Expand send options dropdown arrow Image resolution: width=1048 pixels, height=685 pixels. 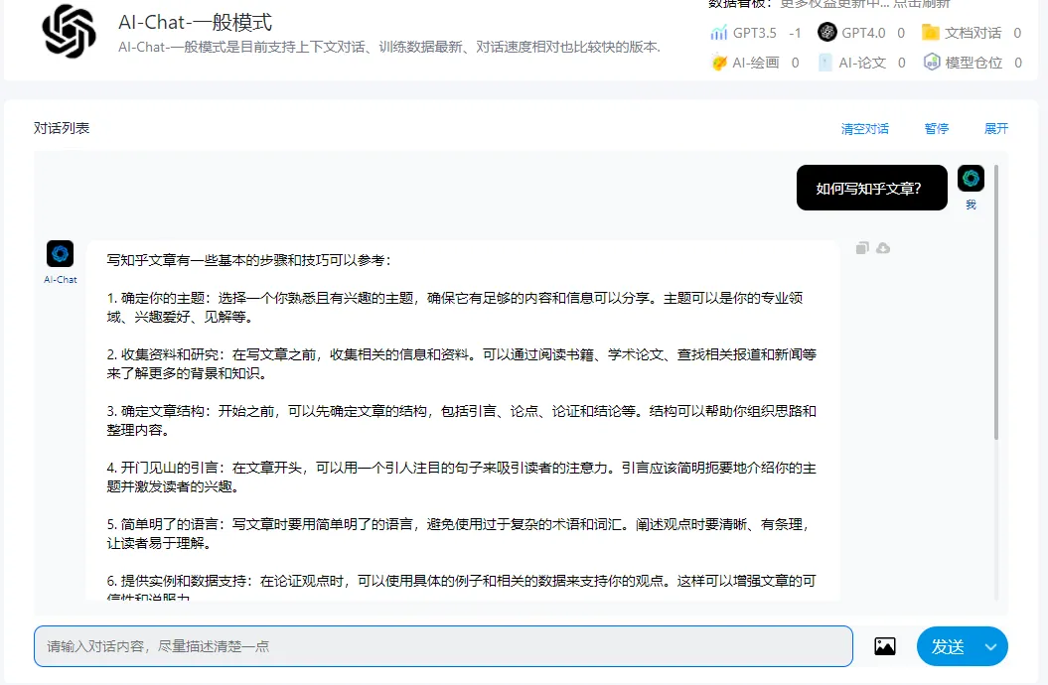click(990, 646)
